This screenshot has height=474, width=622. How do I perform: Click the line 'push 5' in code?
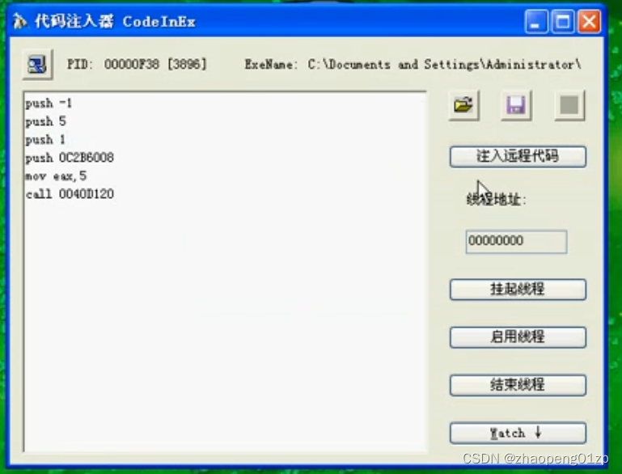[x=45, y=121]
